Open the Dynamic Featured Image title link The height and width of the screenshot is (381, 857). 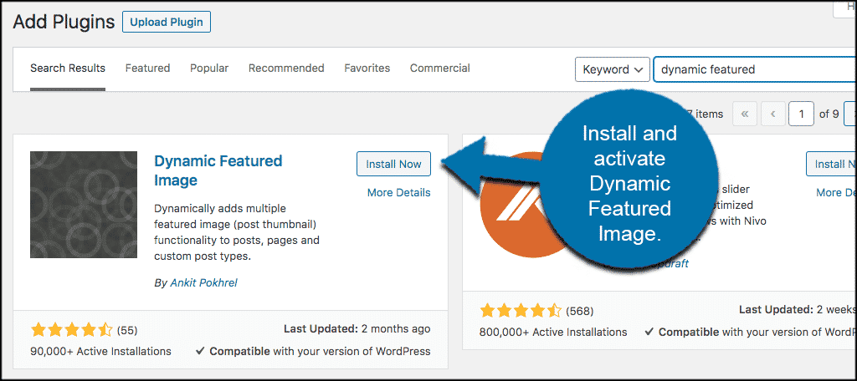tap(218, 170)
